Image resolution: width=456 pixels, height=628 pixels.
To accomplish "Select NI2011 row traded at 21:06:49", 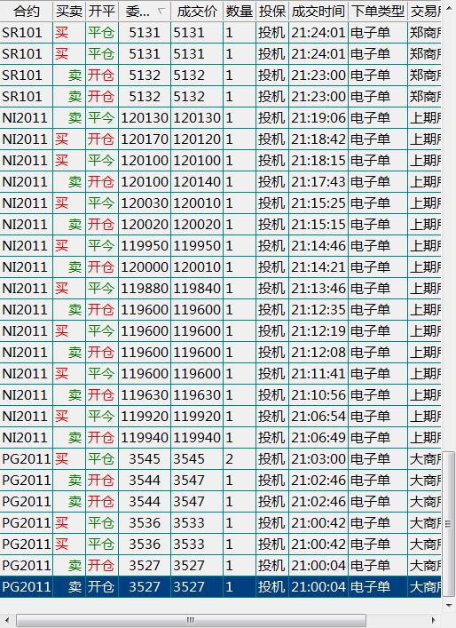I will (220, 437).
